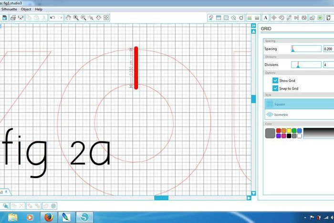334x223 pixels.
Task: Select the Pan hand tool
Action: tap(68, 18)
